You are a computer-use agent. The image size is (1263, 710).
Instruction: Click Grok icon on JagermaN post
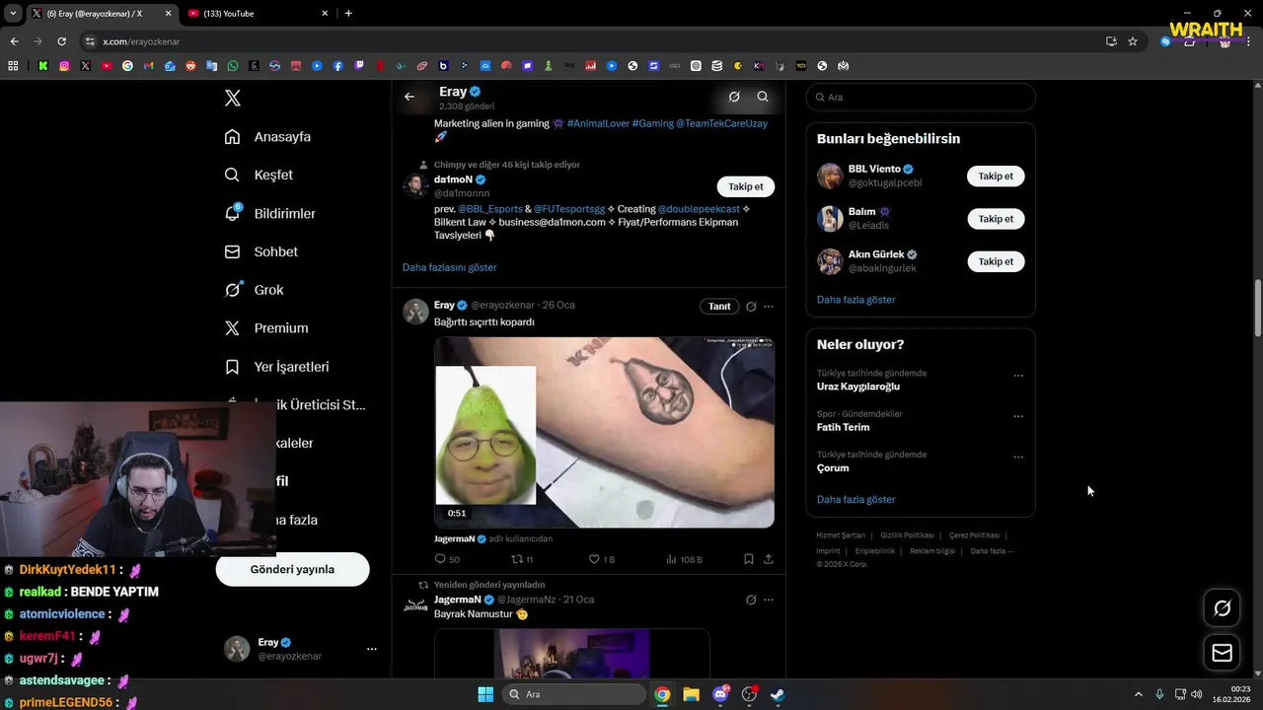751,600
